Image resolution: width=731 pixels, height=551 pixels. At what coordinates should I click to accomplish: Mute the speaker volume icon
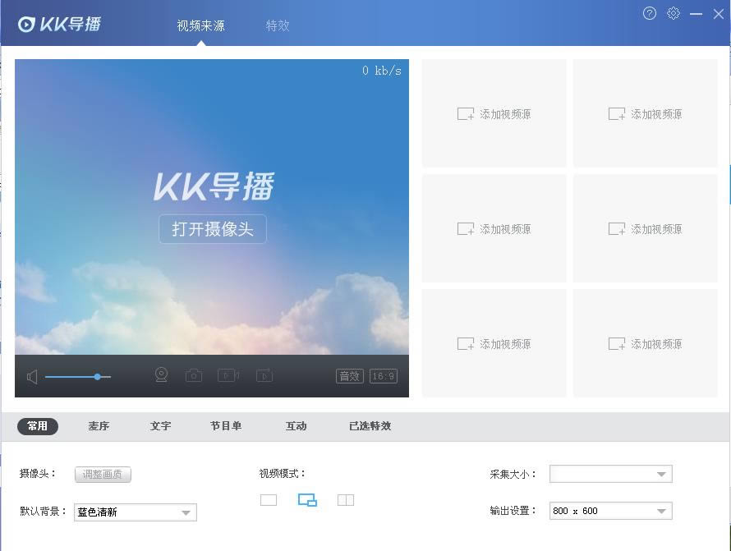pyautogui.click(x=32, y=377)
